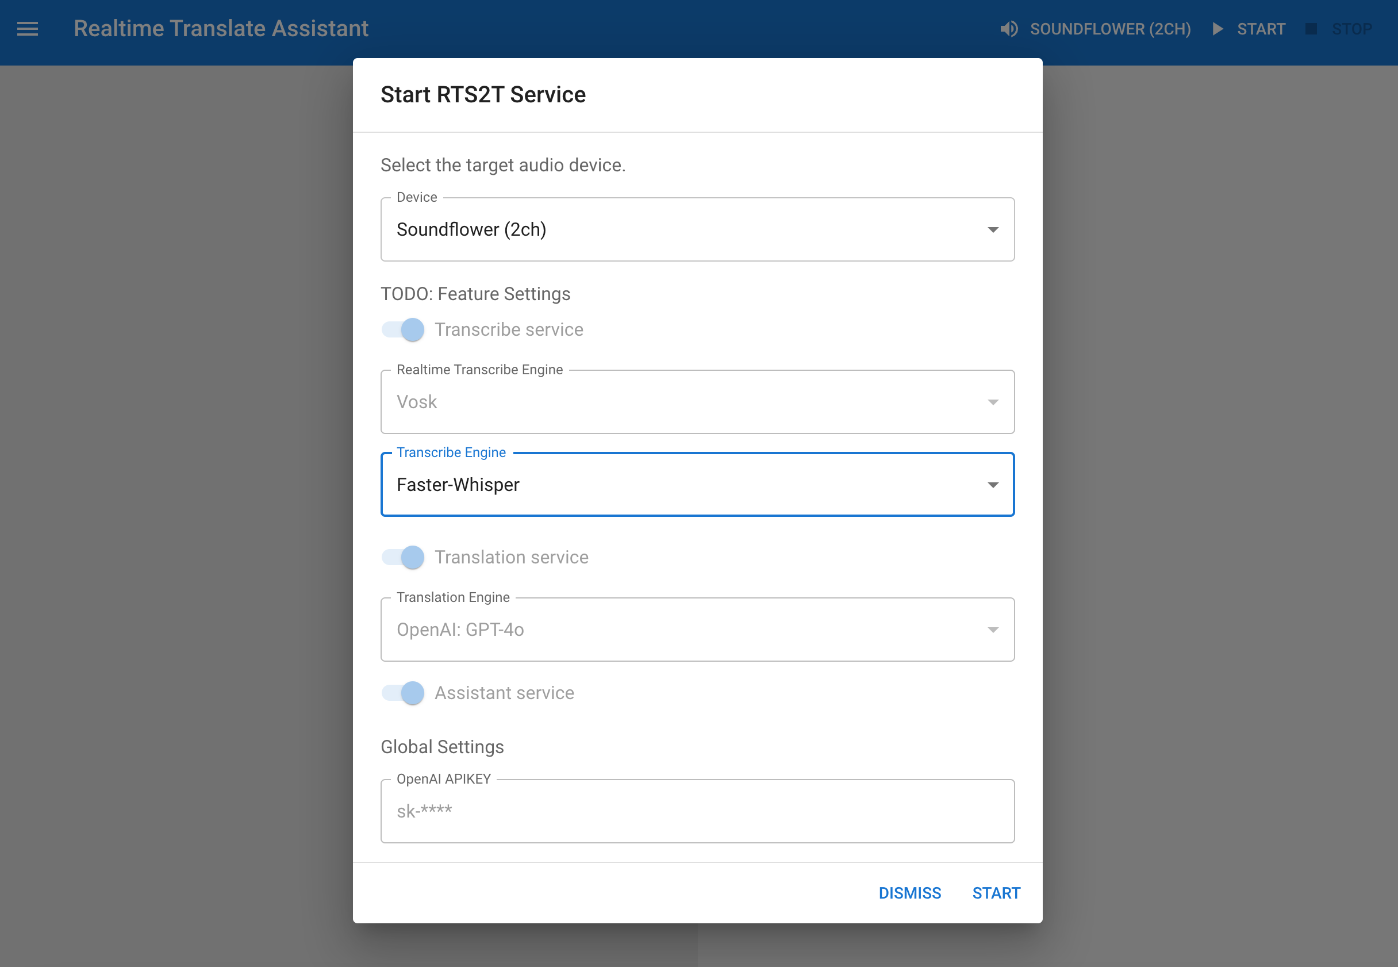Screen dimensions: 1398x967
Task: Click the START button to begin service
Action: point(993,893)
